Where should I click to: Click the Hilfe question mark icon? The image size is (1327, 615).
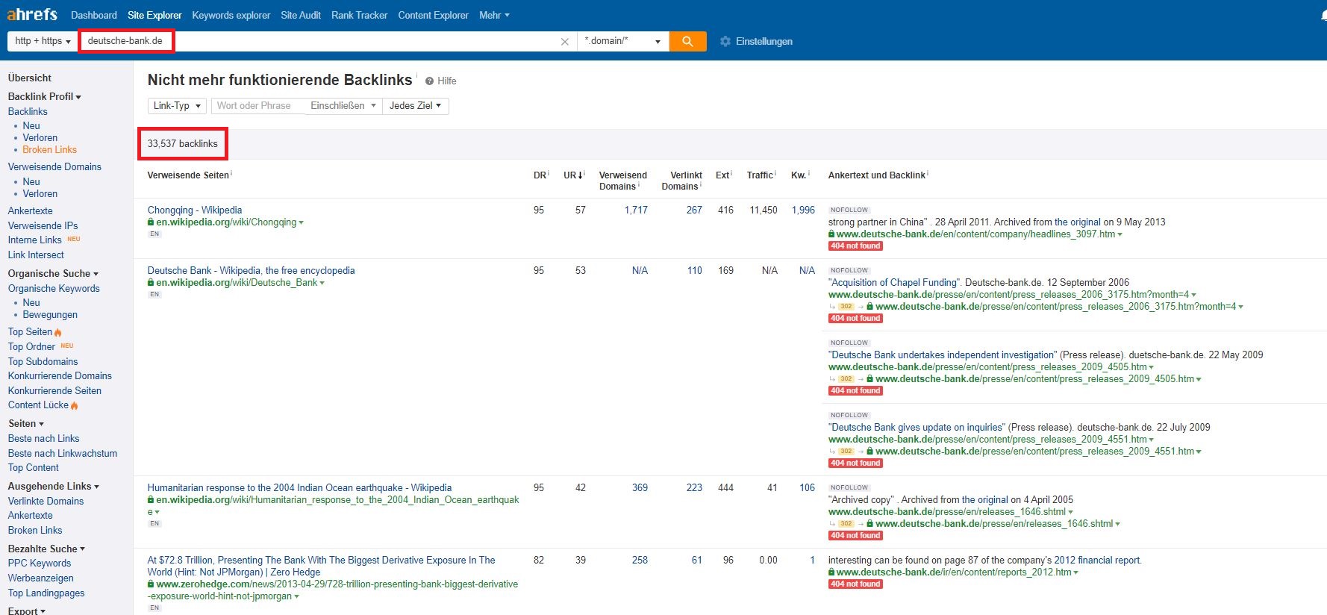click(429, 81)
